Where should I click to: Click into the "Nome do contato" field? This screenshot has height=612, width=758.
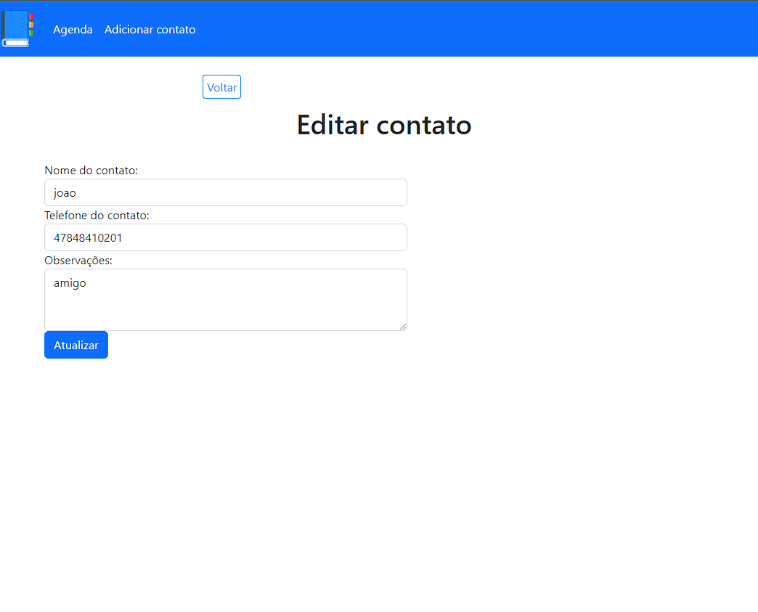point(225,192)
